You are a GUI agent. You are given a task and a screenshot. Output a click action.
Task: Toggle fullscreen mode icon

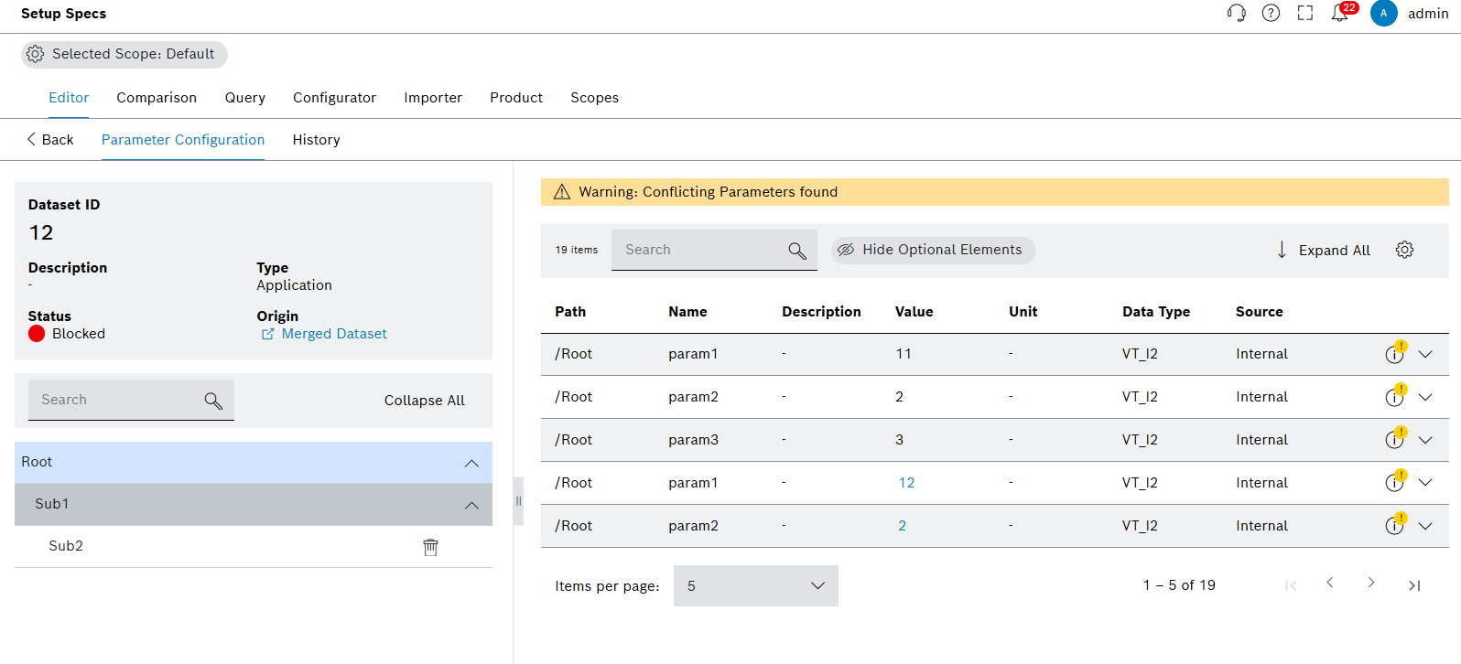(x=1305, y=13)
